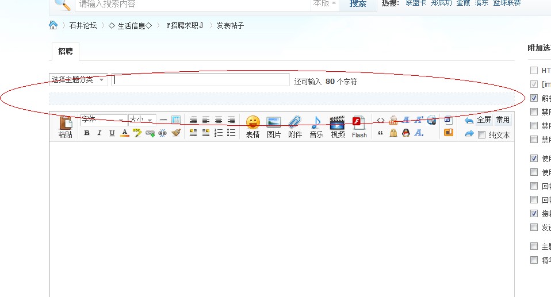
Task: Switch editor to 全屏 fullscreen
Action: [x=484, y=119]
